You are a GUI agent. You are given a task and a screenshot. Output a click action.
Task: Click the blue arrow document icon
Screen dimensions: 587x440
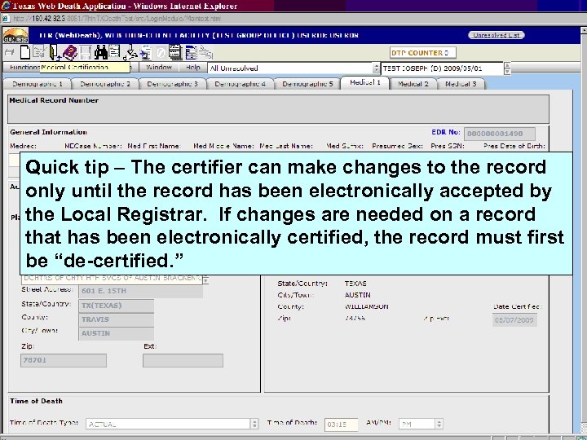[145, 53]
